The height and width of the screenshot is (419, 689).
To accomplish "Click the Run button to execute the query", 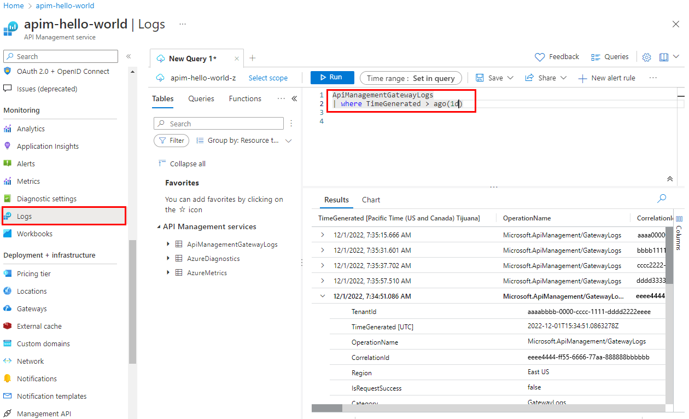I will pyautogui.click(x=332, y=78).
